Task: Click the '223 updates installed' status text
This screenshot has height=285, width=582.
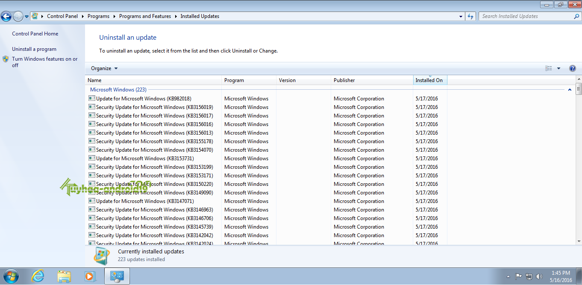Action: (x=141, y=259)
